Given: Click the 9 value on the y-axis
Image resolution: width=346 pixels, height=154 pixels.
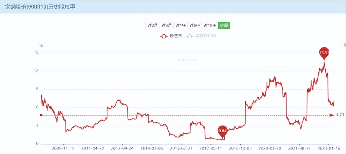Looking at the screenshot, I should [x=37, y=89].
